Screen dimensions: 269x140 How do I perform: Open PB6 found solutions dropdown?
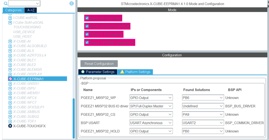pyautogui.click(x=203, y=98)
